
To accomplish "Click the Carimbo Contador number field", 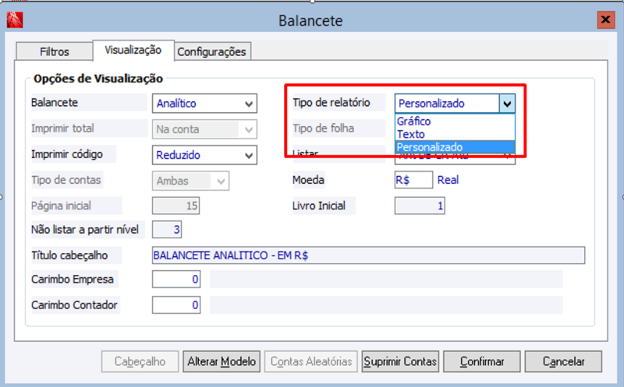I will 176,305.
